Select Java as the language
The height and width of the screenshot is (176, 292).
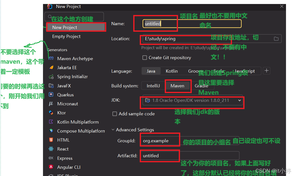click(x=151, y=71)
